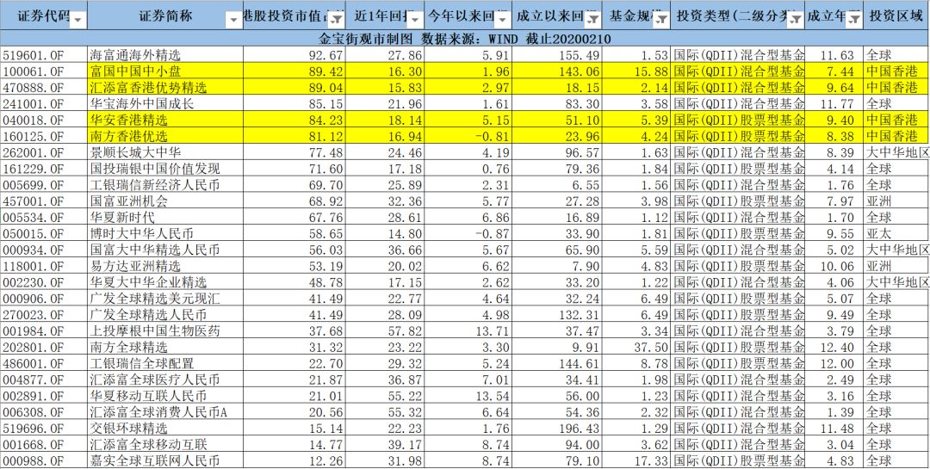Open the 证券代码 column filter dropdown
The width and height of the screenshot is (930, 469).
77,20
